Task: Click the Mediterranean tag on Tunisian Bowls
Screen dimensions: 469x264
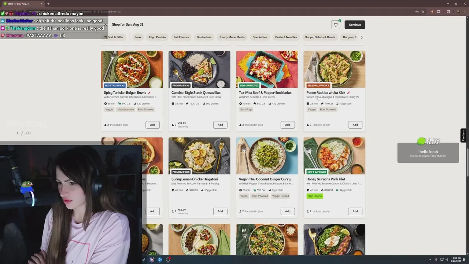Action: tap(126, 109)
